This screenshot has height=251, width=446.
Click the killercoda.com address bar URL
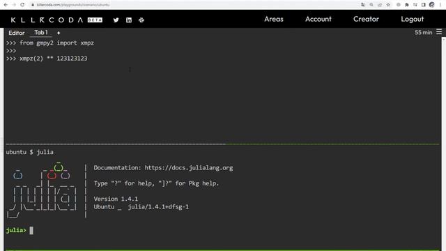pos(72,5)
